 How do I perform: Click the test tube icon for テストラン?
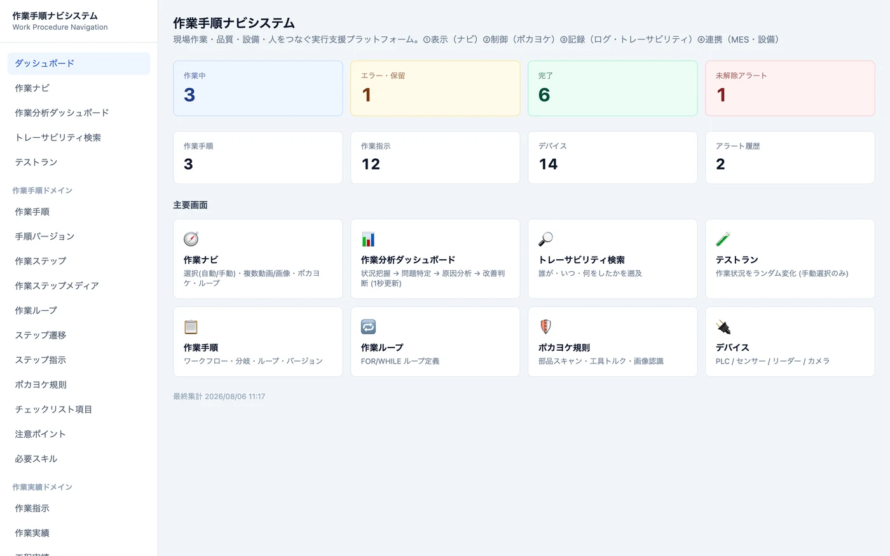coord(723,240)
